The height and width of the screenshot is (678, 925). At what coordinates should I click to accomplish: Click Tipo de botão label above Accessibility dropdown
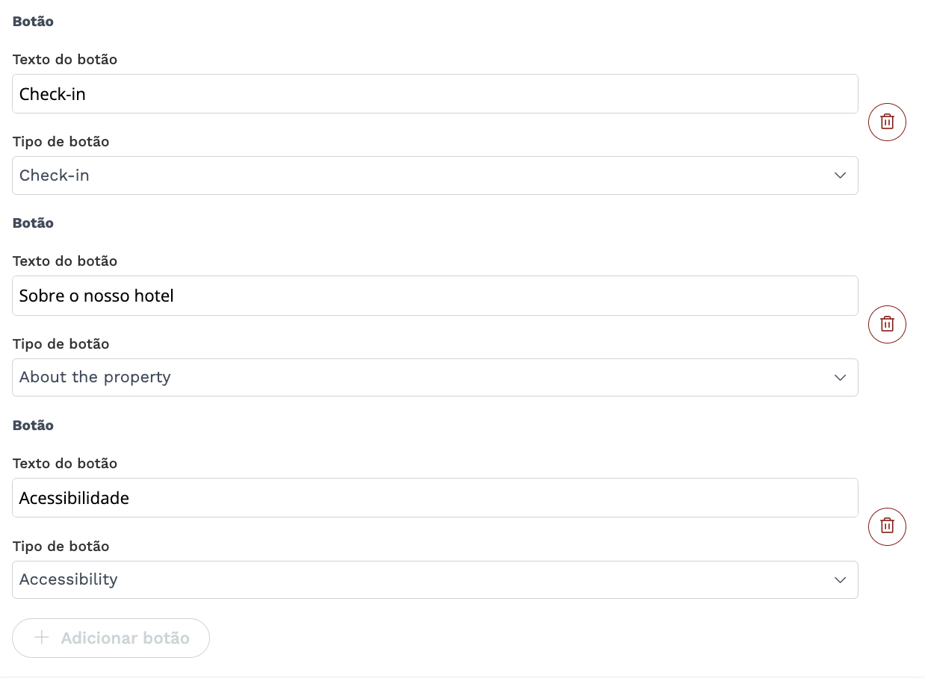pos(61,547)
